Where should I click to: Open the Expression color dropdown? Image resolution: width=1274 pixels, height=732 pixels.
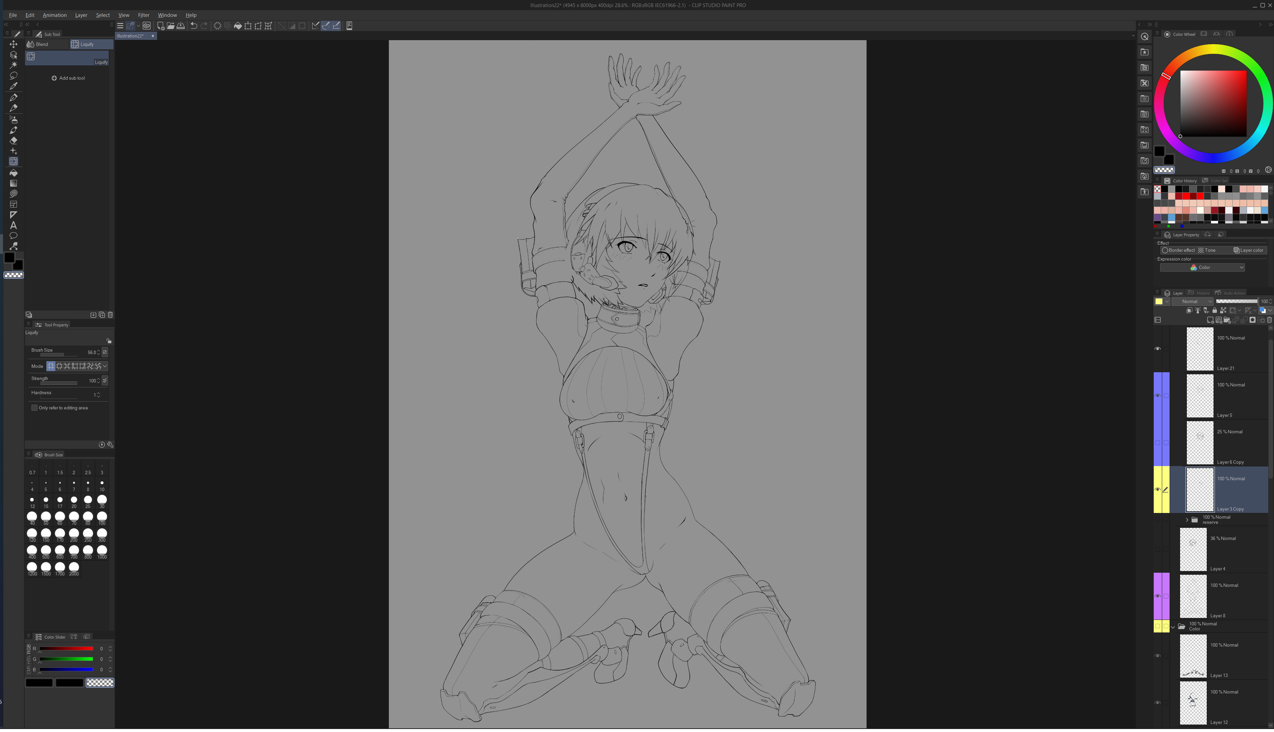(1202, 268)
